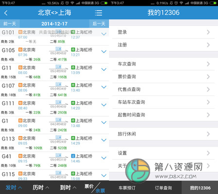Open the 登录 login entry
The width and height of the screenshot is (218, 194).
tap(163, 32)
